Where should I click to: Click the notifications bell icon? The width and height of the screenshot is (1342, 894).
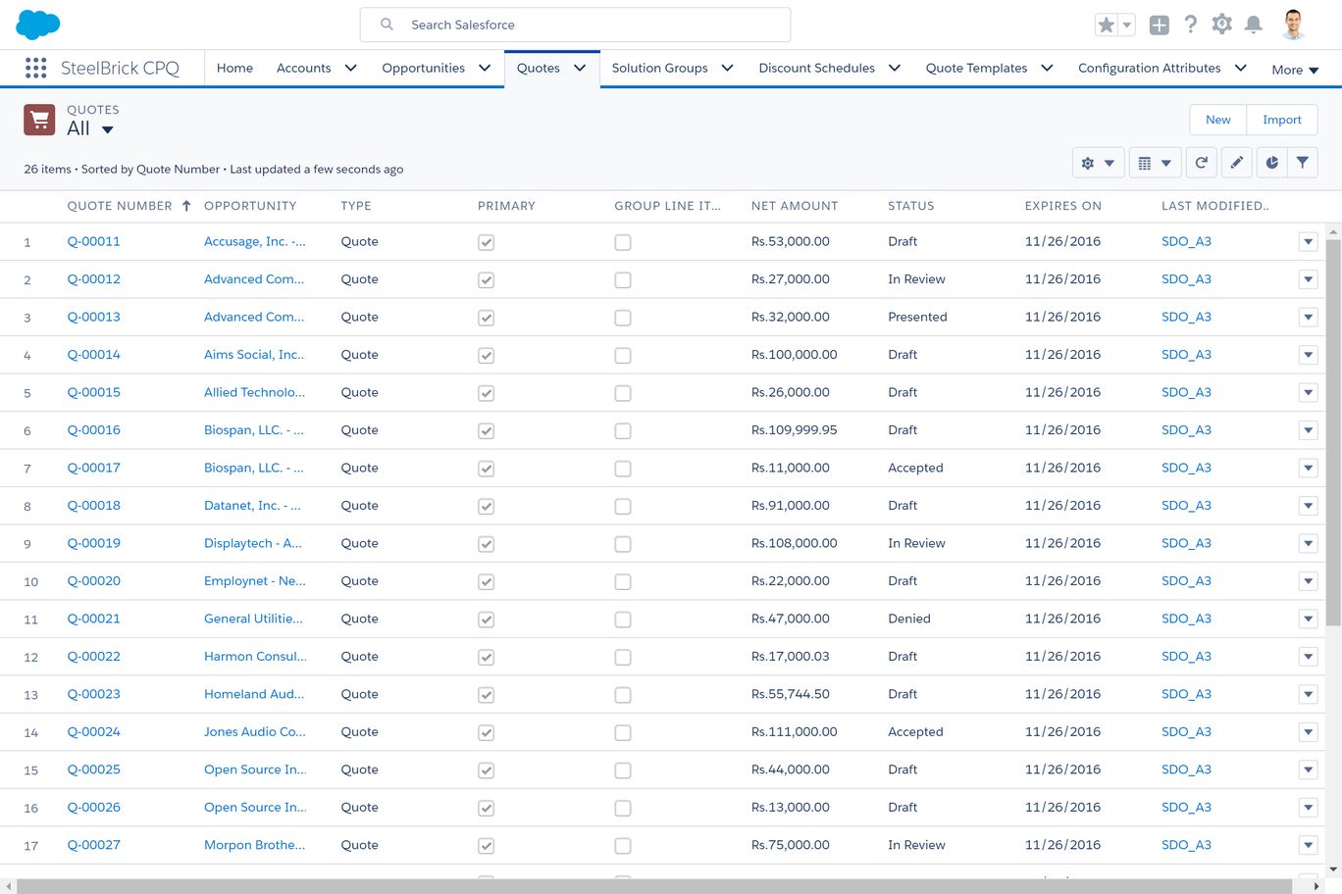pos(1253,25)
